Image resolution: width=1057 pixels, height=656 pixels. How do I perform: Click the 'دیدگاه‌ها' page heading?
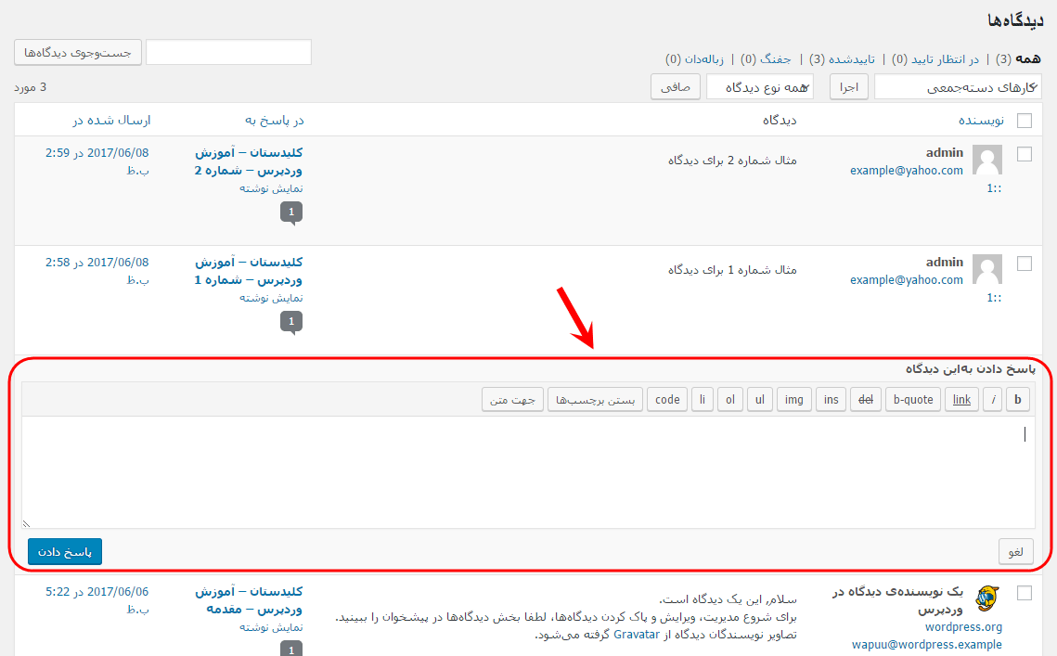[1015, 20]
